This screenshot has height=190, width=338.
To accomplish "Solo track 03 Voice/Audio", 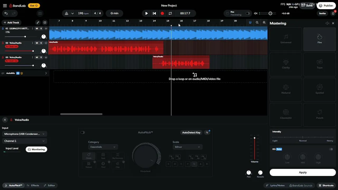I will point(41,57).
